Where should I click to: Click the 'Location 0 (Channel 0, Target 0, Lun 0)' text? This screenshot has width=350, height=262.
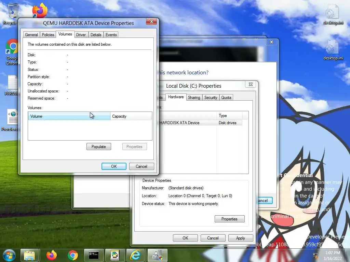click(x=200, y=196)
